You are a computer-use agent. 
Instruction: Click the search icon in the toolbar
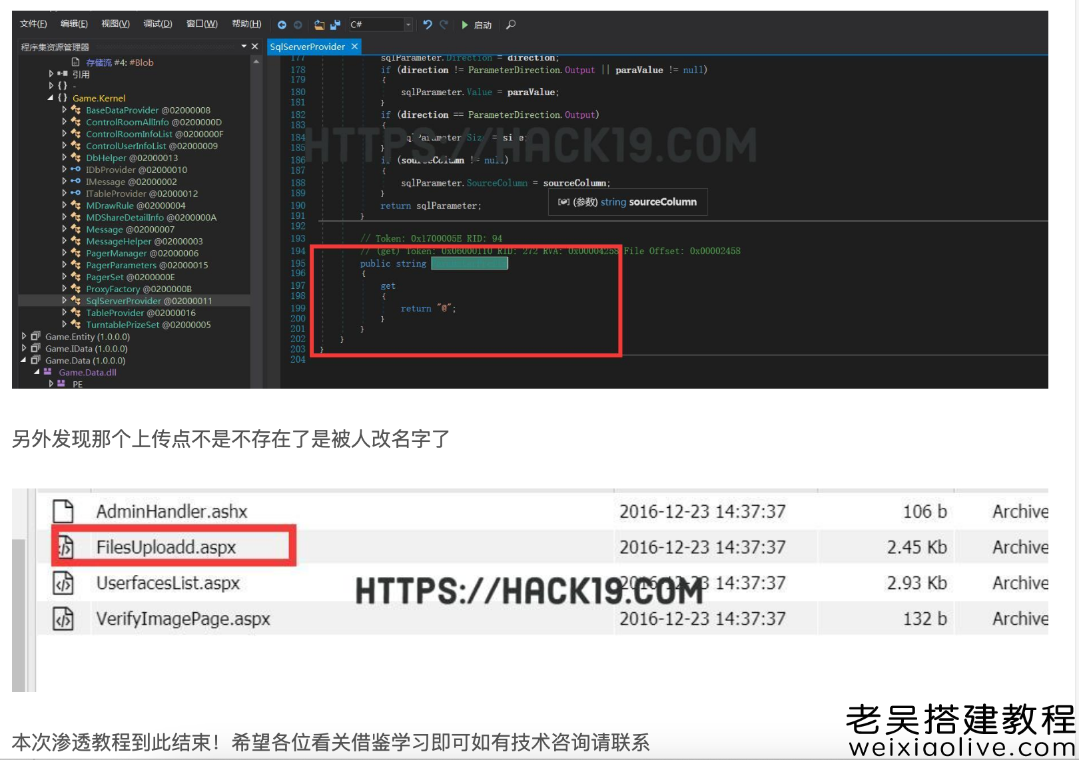[510, 25]
